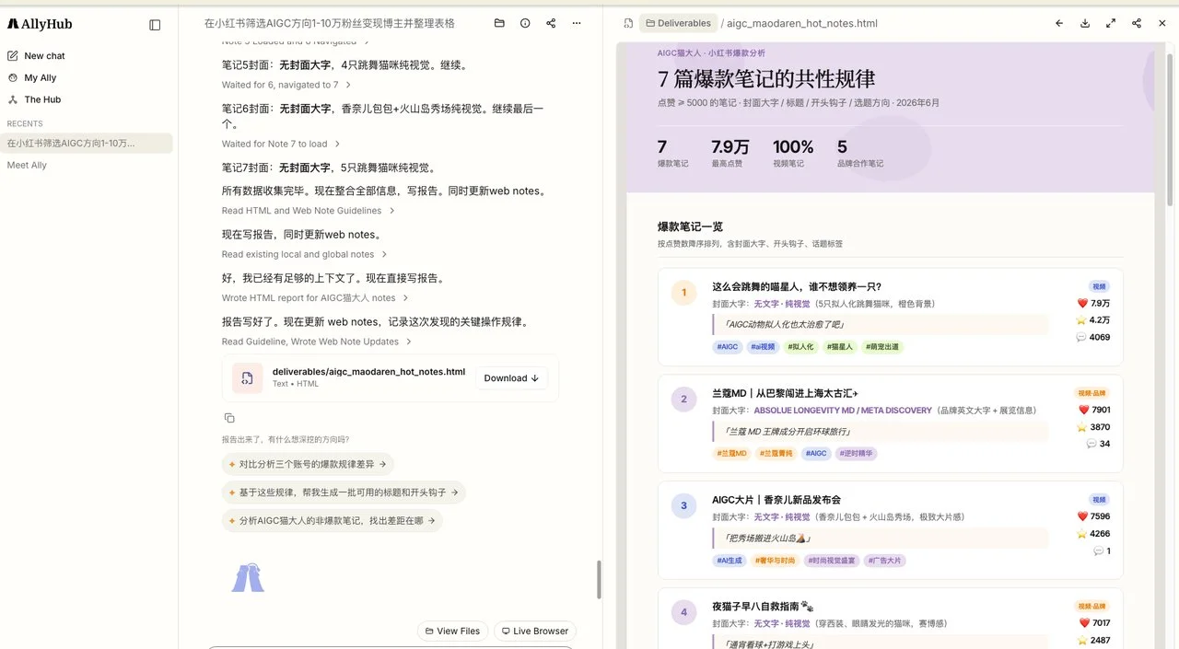The height and width of the screenshot is (649, 1179).
Task: Click the 100% 视频笔记 stat
Action: click(x=793, y=153)
